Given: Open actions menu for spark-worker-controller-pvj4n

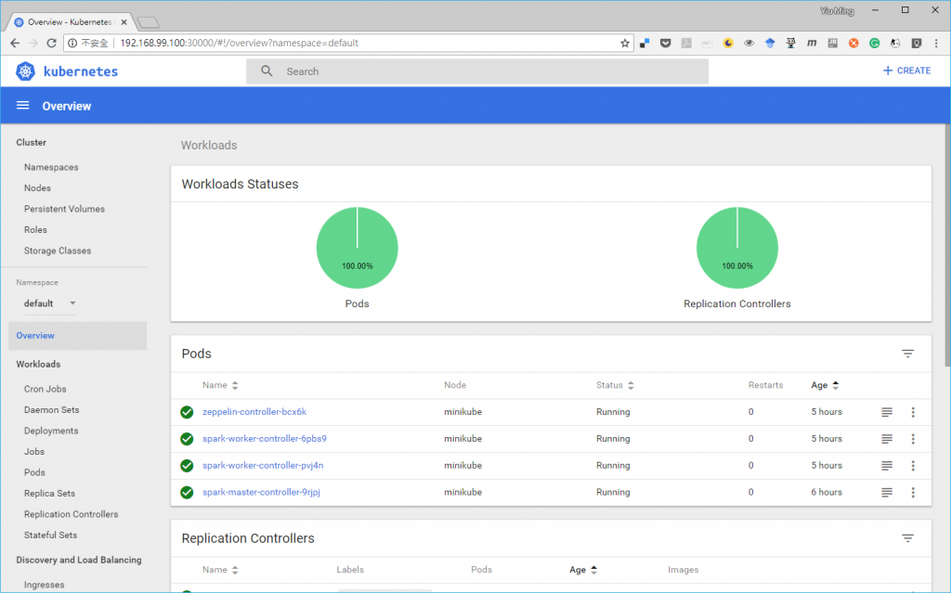Looking at the screenshot, I should [913, 466].
